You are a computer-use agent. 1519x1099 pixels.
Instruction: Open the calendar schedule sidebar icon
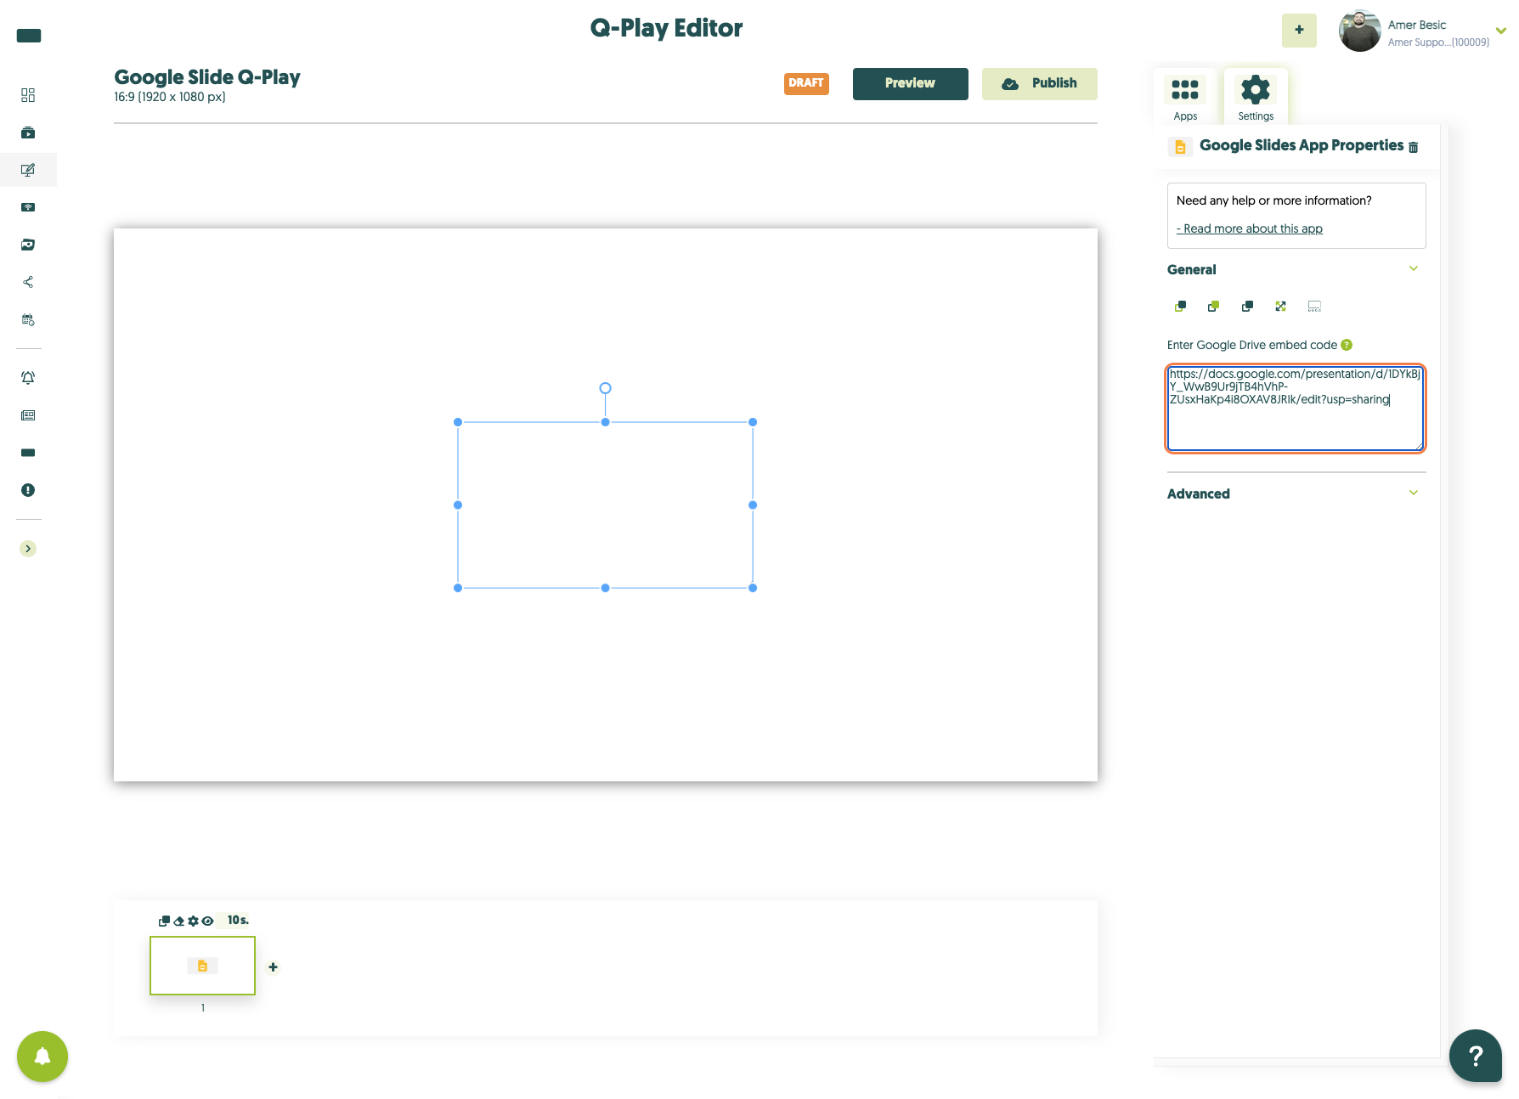pos(28,319)
